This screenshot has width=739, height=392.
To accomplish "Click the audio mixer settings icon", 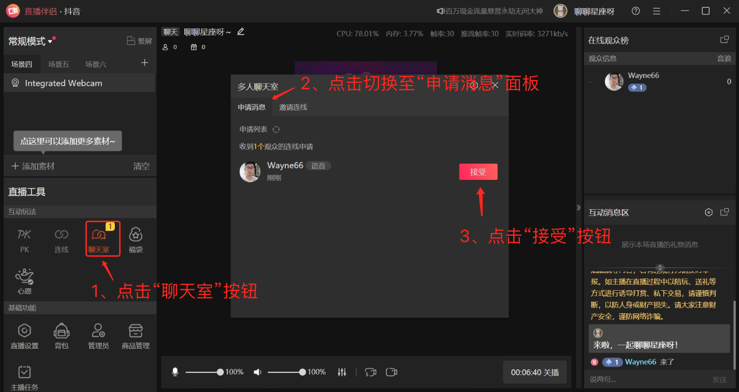I will [342, 372].
